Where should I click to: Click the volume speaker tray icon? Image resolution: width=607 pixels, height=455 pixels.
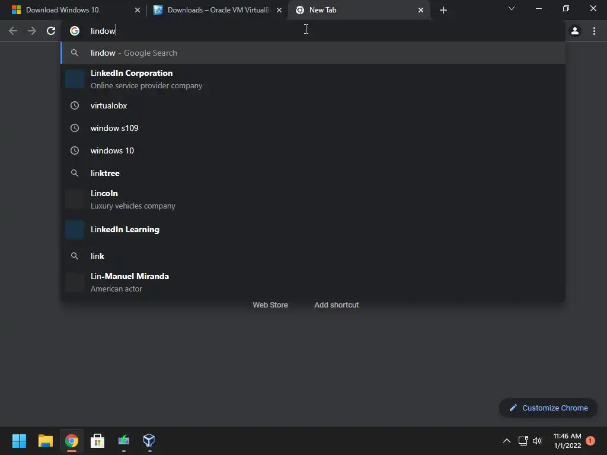[537, 441]
